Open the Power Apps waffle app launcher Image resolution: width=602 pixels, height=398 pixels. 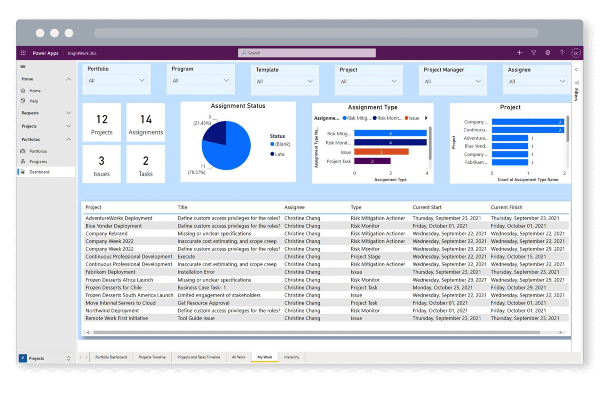point(23,53)
